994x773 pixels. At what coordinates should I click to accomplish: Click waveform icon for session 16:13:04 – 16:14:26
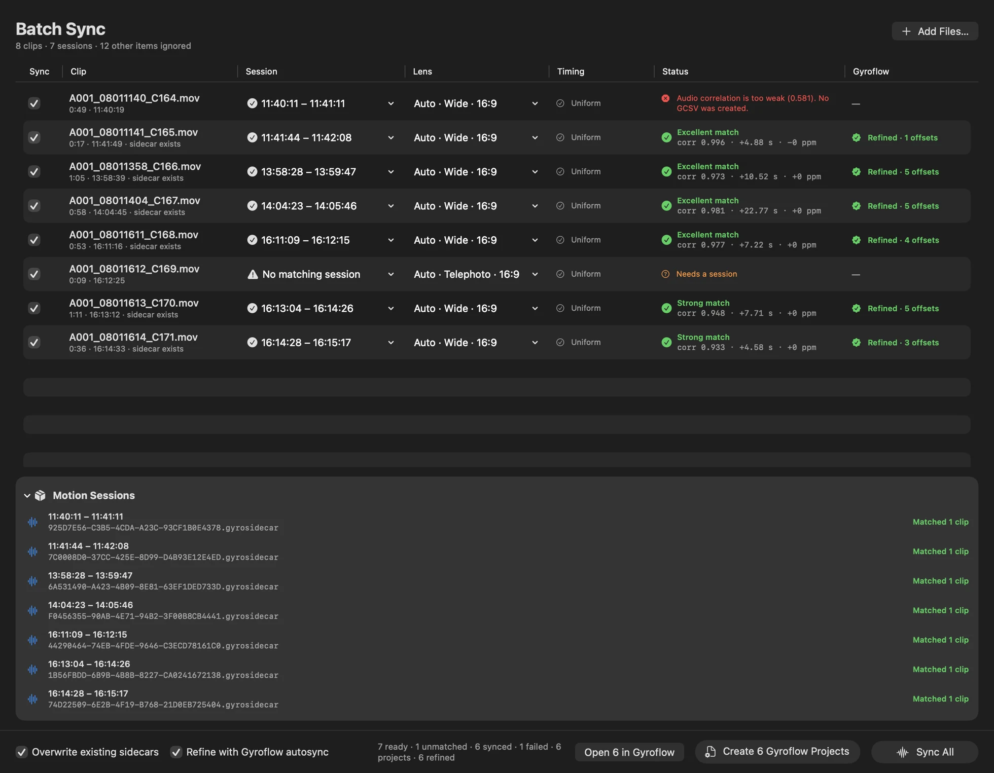33,670
